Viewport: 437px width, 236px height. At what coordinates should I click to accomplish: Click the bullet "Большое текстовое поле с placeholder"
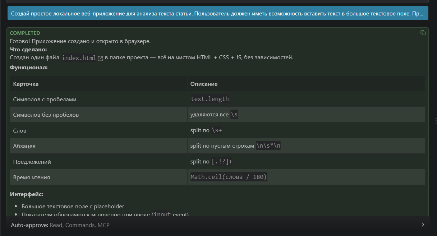(x=73, y=206)
